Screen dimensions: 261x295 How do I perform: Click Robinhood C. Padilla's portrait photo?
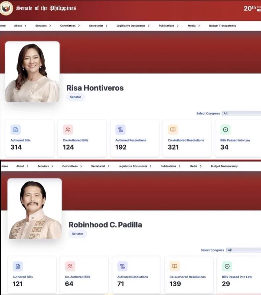35,209
